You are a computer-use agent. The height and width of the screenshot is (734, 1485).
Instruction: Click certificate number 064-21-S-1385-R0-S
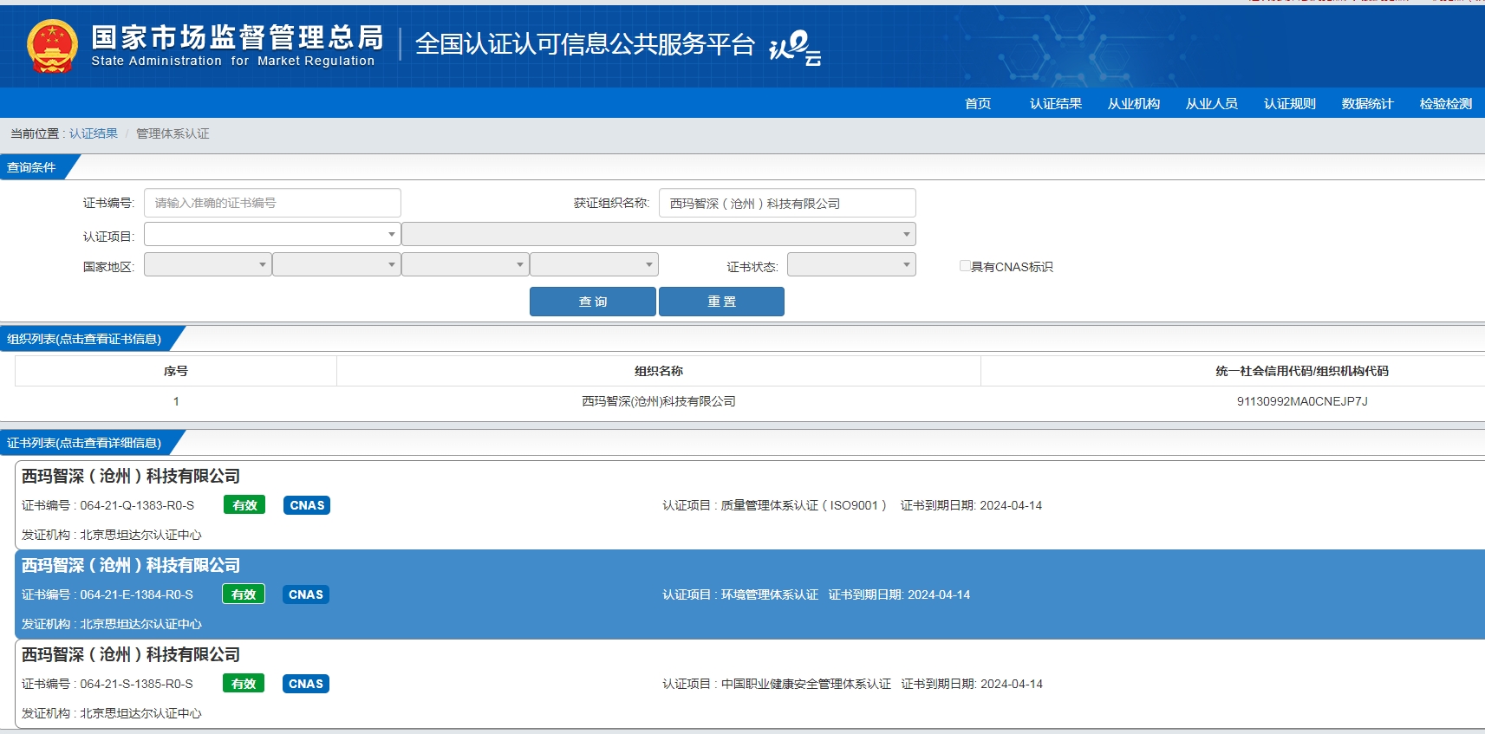(x=137, y=684)
